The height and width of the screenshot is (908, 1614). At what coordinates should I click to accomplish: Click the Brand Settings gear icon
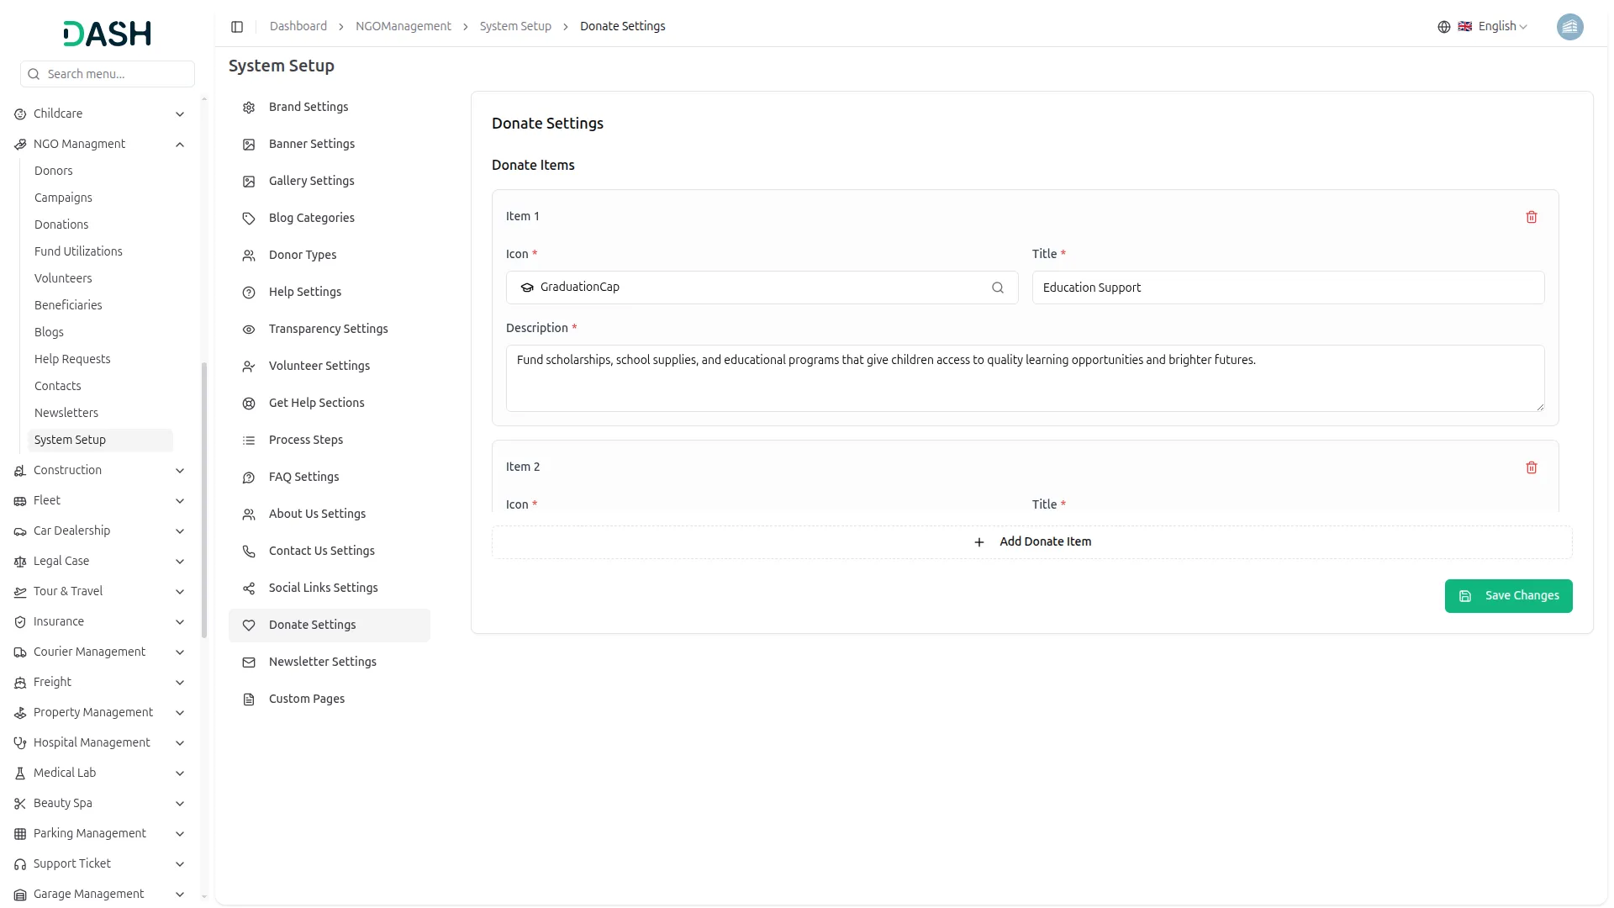pos(249,108)
